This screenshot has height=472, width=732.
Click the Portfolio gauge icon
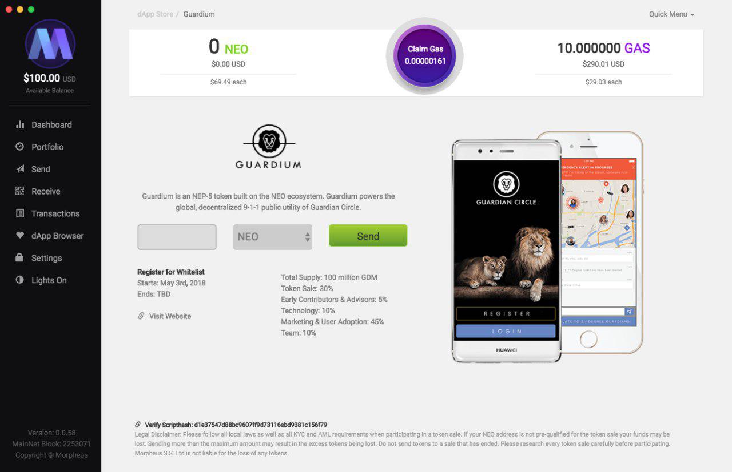coord(20,147)
